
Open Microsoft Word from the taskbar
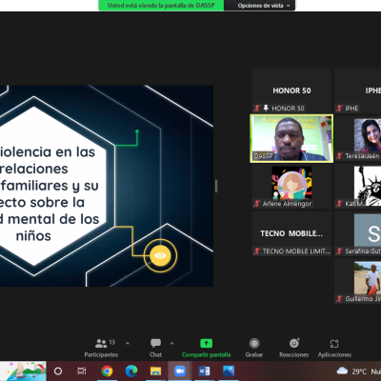(x=204, y=371)
